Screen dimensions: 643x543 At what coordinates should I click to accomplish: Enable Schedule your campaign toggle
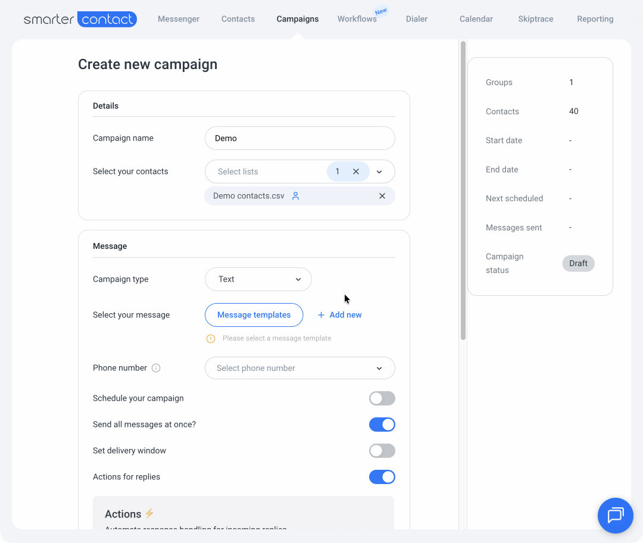tap(382, 398)
